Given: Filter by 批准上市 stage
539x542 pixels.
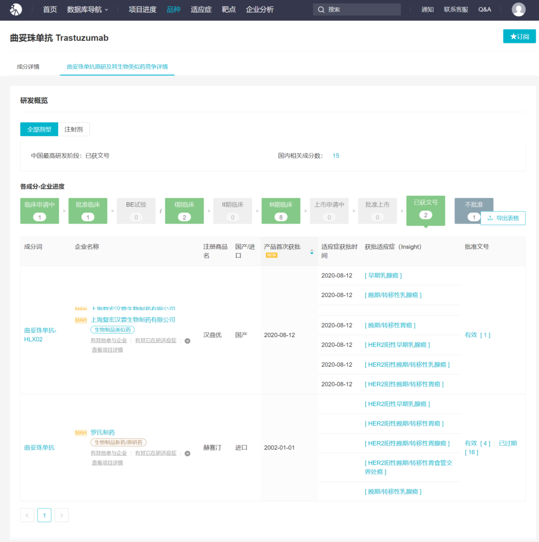Looking at the screenshot, I should click(x=377, y=211).
